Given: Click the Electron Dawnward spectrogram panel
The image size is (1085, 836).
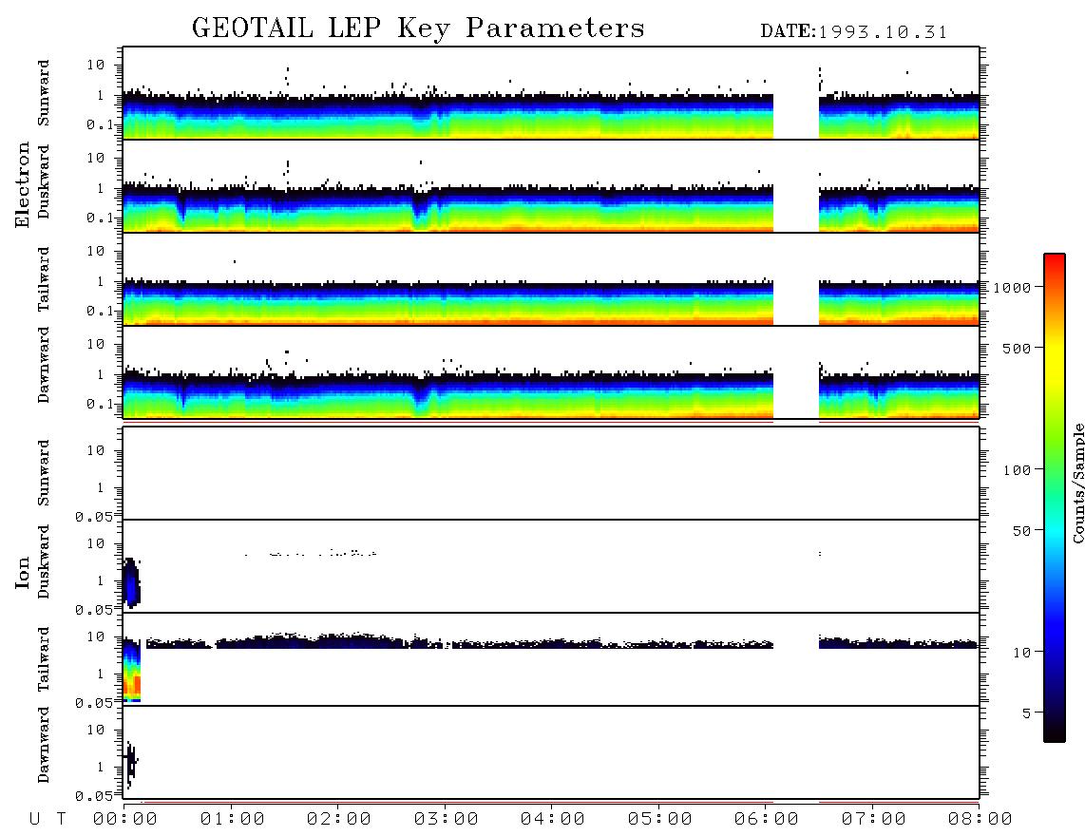Looking at the screenshot, I should pyautogui.click(x=551, y=372).
